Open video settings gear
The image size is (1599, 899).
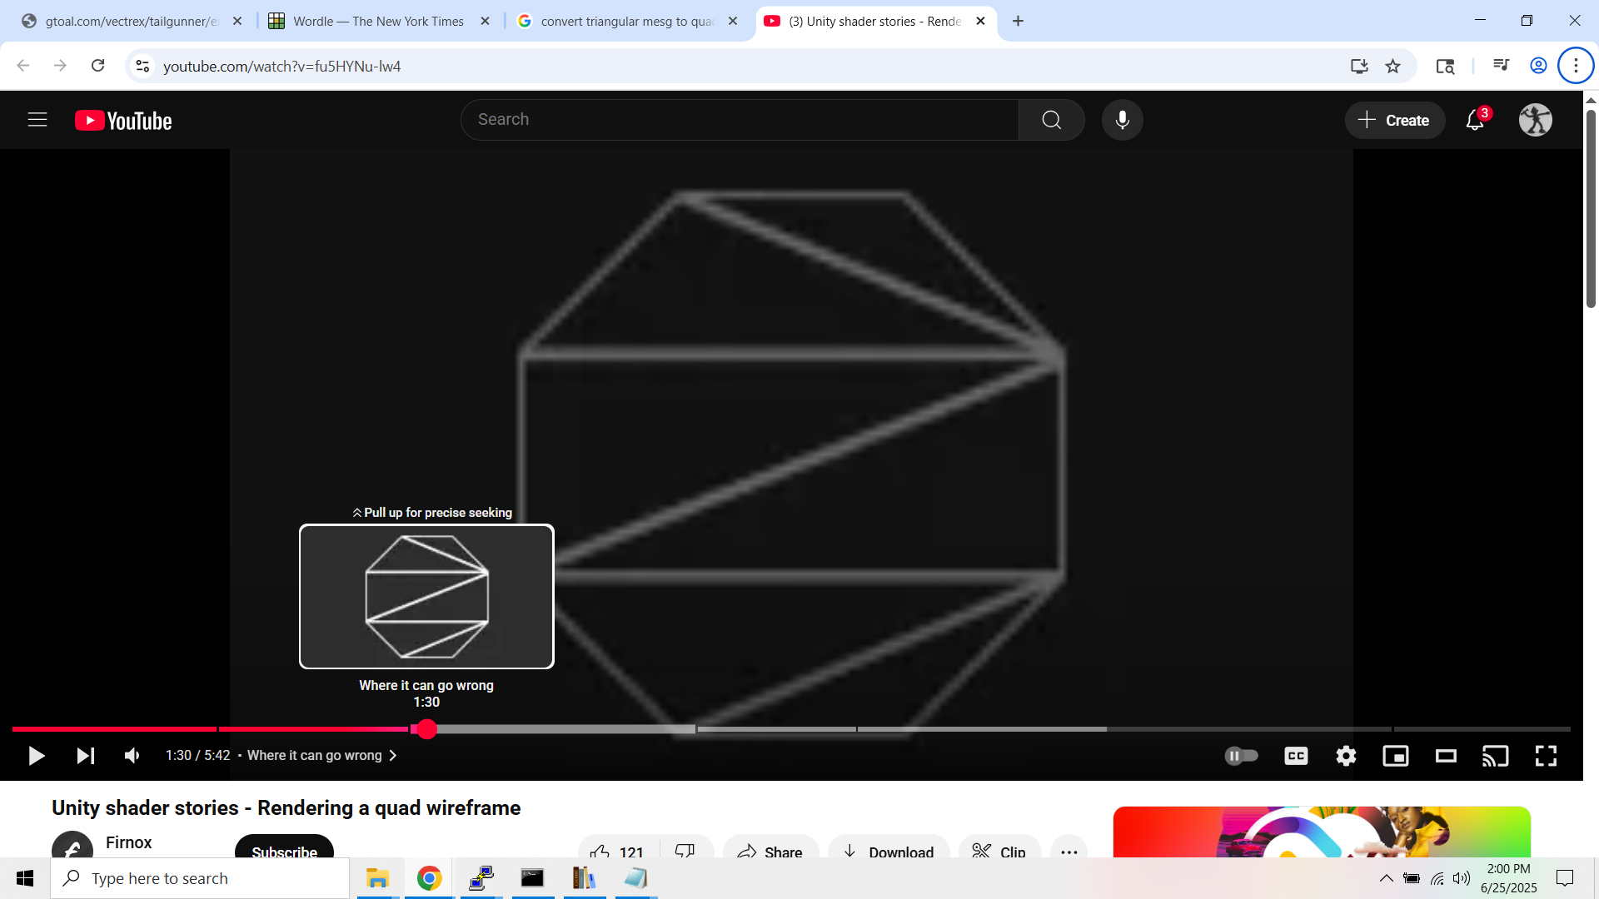(x=1346, y=756)
